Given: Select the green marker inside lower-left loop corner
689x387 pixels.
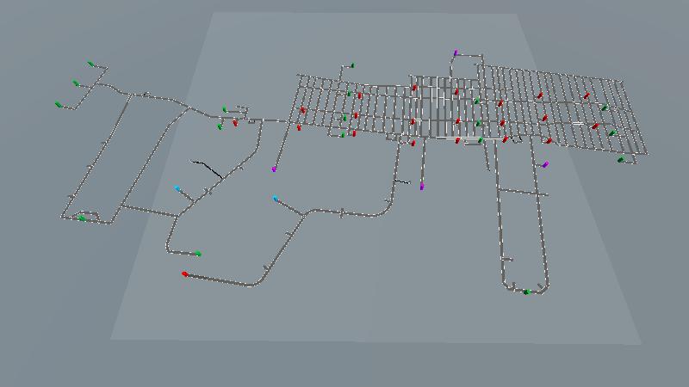Looking at the screenshot, I should 82,218.
